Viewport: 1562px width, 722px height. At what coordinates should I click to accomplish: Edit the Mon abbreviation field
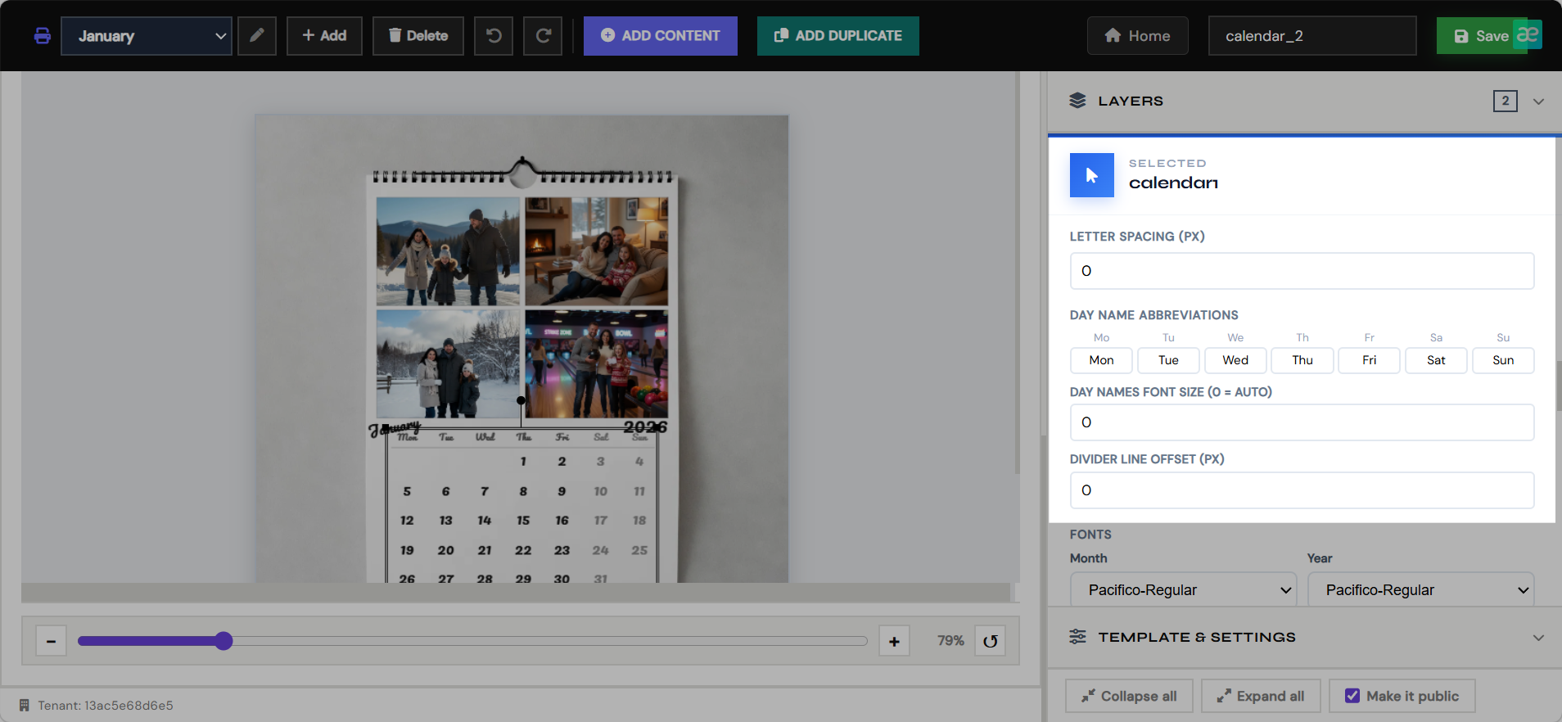[x=1101, y=360]
